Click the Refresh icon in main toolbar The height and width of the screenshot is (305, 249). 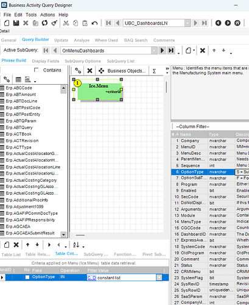coord(44,23)
